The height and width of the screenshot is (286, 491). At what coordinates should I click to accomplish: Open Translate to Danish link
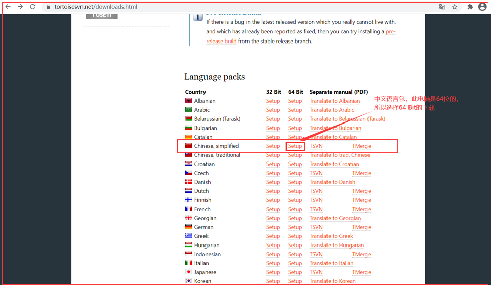(x=332, y=182)
